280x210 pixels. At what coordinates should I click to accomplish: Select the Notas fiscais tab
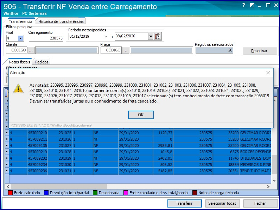coord(19,62)
